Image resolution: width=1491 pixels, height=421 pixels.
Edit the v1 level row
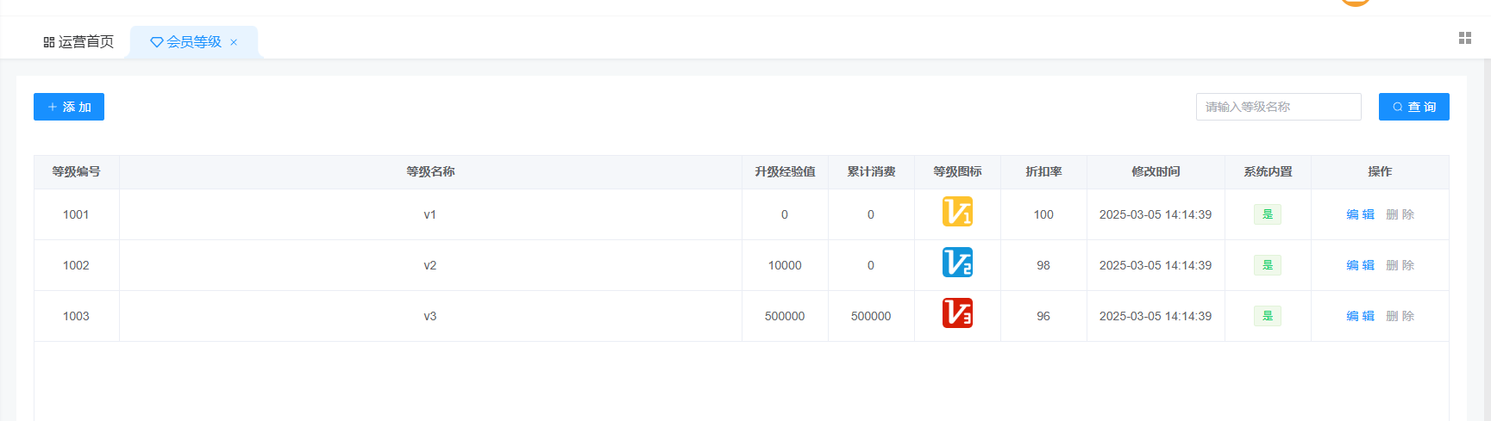click(x=1360, y=214)
